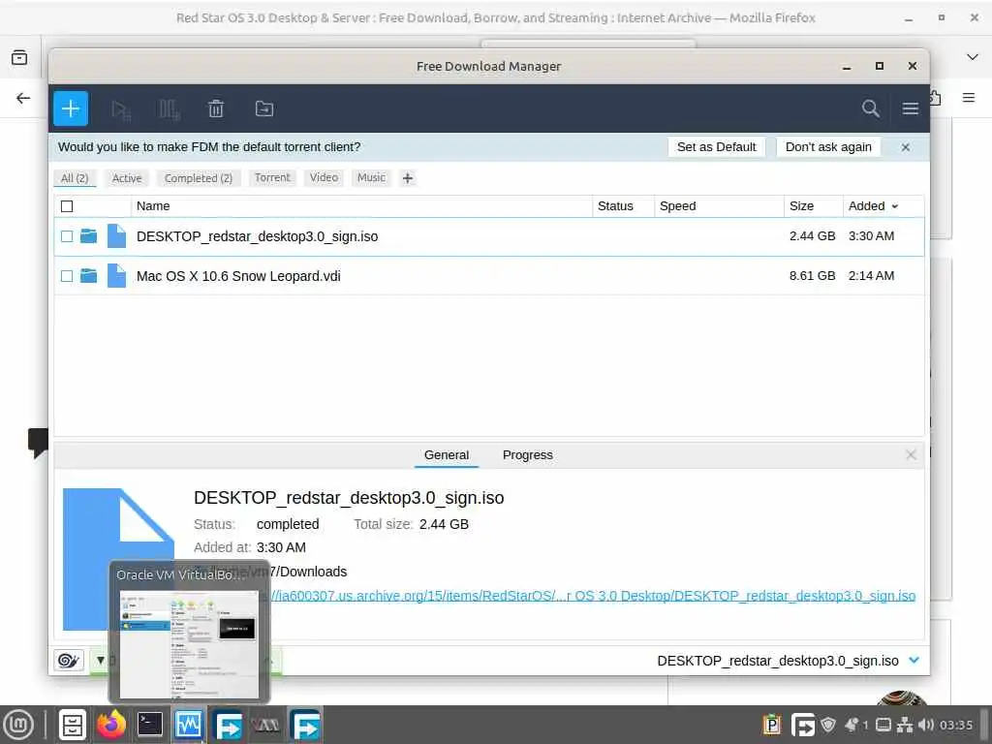
Task: Click the 03:35 clock in tray
Action: point(956,725)
